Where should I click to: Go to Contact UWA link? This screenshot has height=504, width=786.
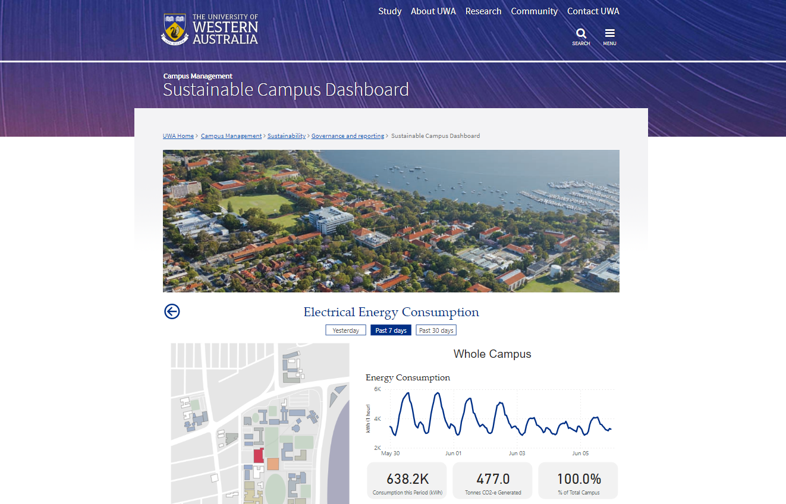coord(593,11)
